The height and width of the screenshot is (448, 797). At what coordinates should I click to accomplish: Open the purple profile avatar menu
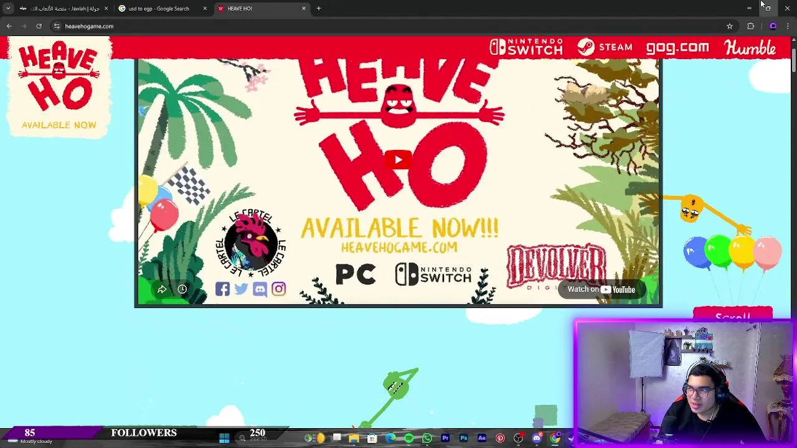click(773, 26)
